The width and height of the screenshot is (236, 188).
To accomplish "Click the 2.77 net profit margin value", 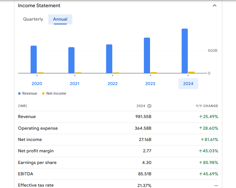I will pyautogui.click(x=147, y=151).
